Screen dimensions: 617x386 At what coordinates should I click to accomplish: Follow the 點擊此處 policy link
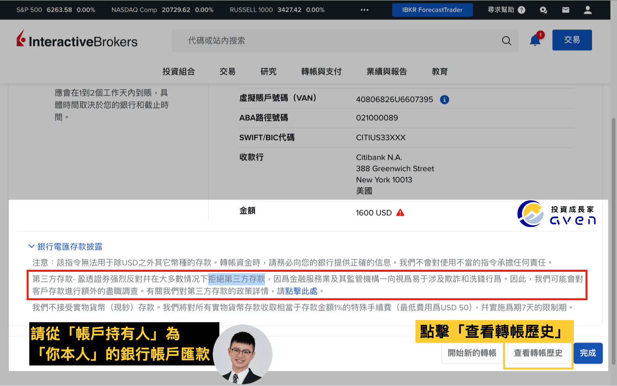click(x=301, y=291)
